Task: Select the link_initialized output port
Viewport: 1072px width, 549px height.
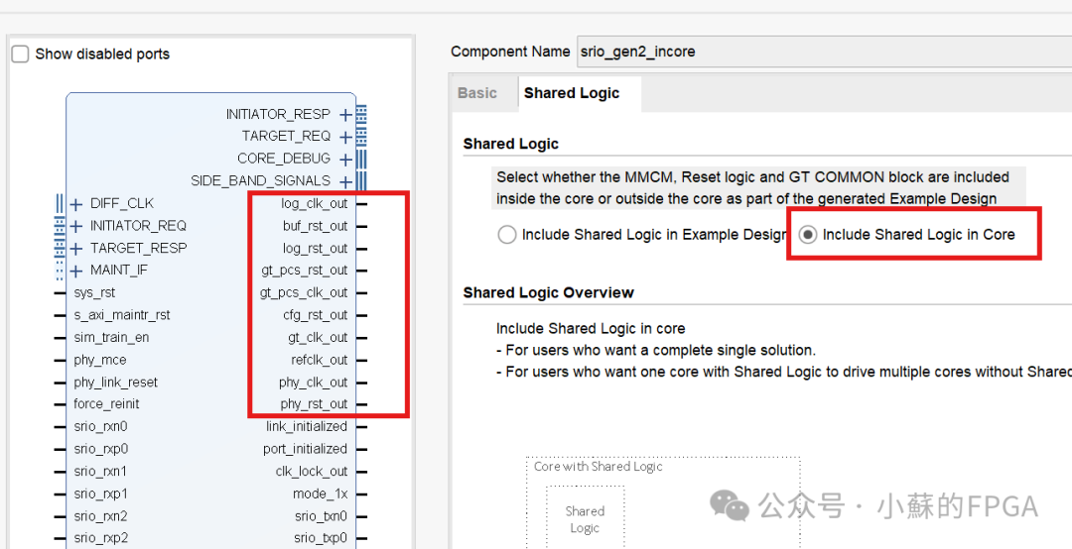Action: [x=306, y=427]
